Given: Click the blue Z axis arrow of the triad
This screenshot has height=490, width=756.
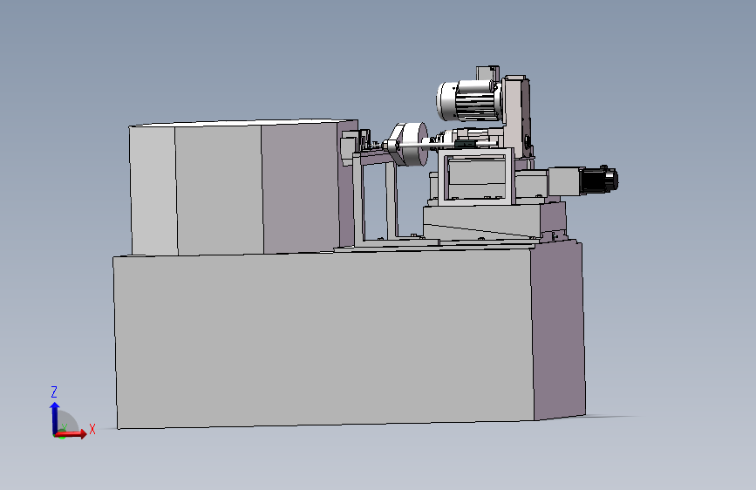Looking at the screenshot, I should tap(54, 418).
